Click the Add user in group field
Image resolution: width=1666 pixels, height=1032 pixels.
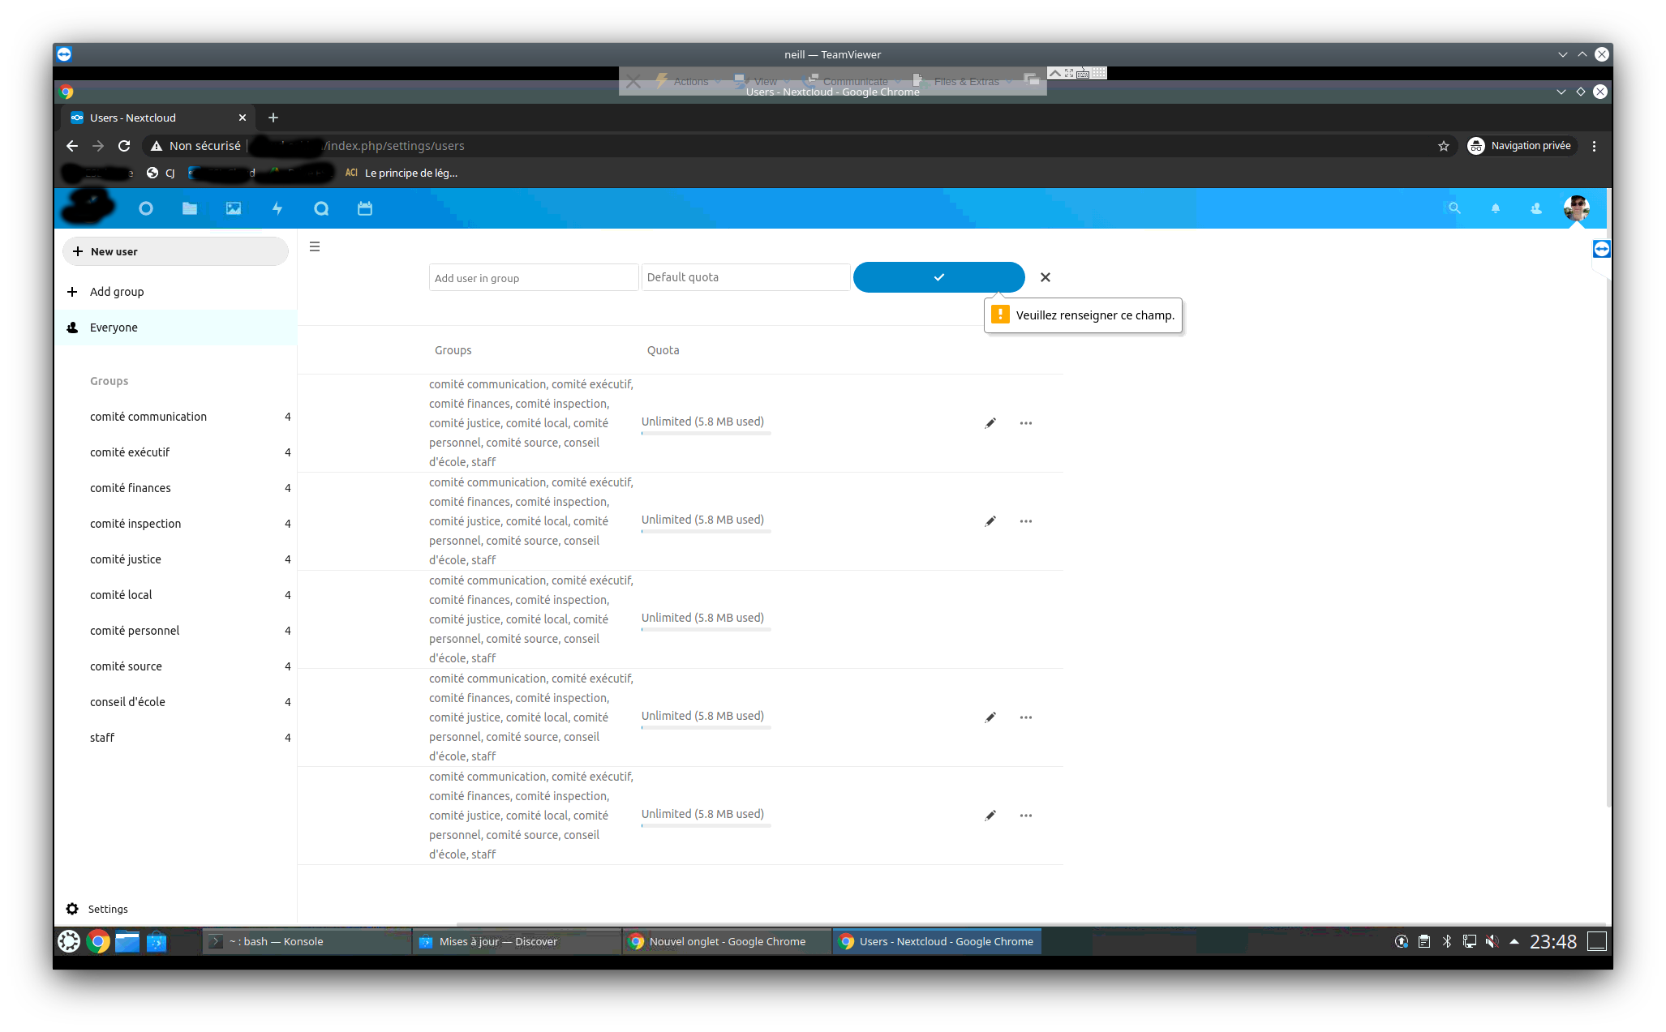(533, 277)
